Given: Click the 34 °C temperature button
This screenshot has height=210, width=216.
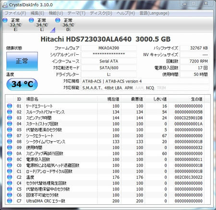Looking at the screenshot, I should point(22,84).
